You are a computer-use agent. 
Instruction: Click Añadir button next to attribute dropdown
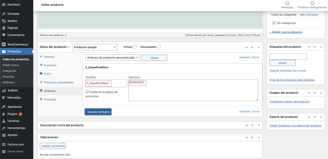(x=154, y=58)
